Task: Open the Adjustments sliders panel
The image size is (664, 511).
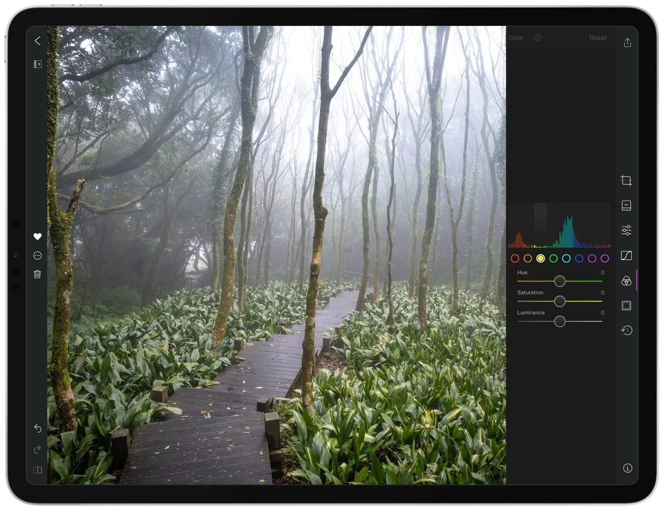Action: [626, 230]
